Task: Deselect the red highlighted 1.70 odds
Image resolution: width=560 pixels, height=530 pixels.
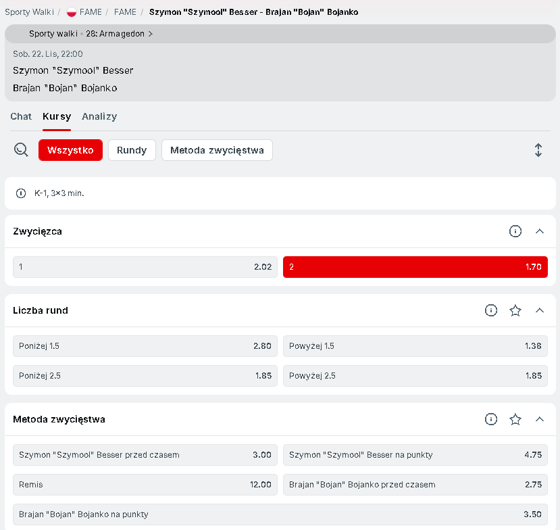Action: 415,267
